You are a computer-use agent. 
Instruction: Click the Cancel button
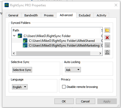pos(85,101)
